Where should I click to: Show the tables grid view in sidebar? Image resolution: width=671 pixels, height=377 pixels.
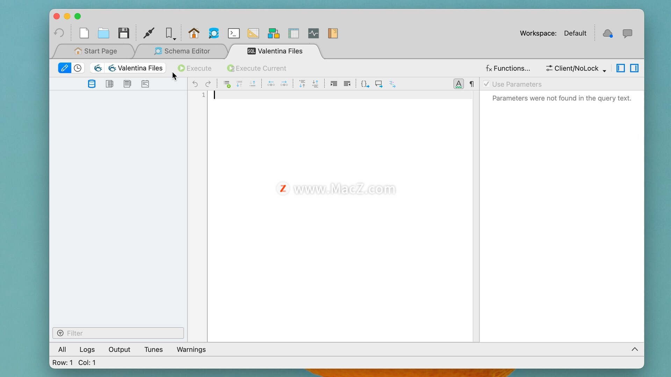[x=109, y=84]
